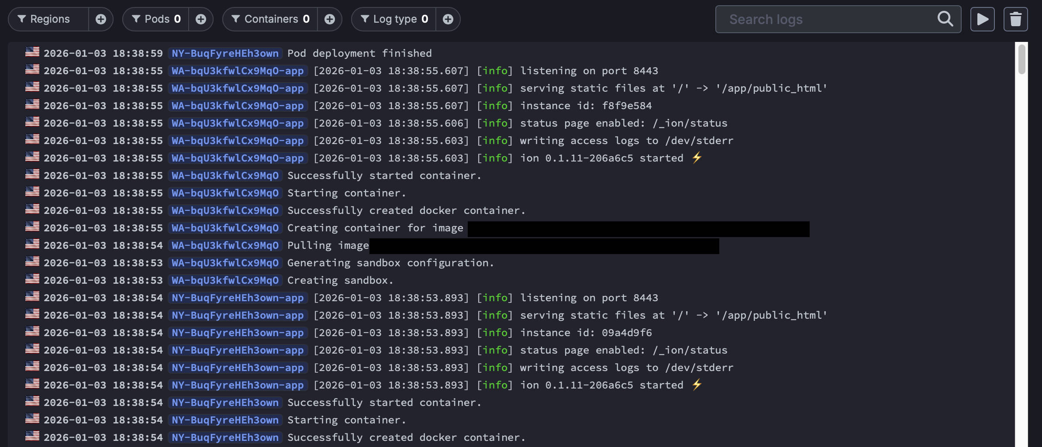Click NY-BuqFyreHEh3own tag on Pod deployment finished
This screenshot has width=1042, height=447.
tap(225, 53)
